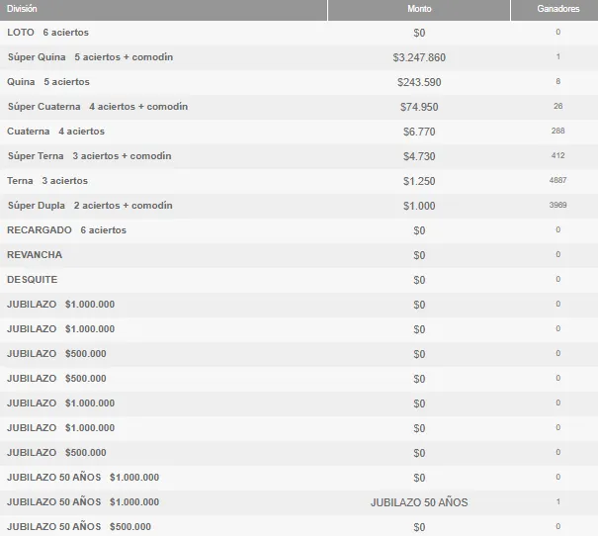Select the Súper Quina amount $3.247.860
The height and width of the screenshot is (536, 598).
419,57
